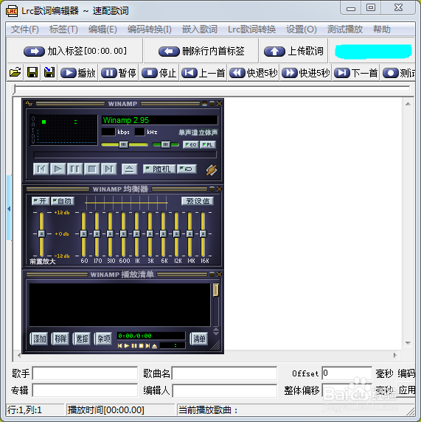Open the 标签(T) menu

pos(63,29)
